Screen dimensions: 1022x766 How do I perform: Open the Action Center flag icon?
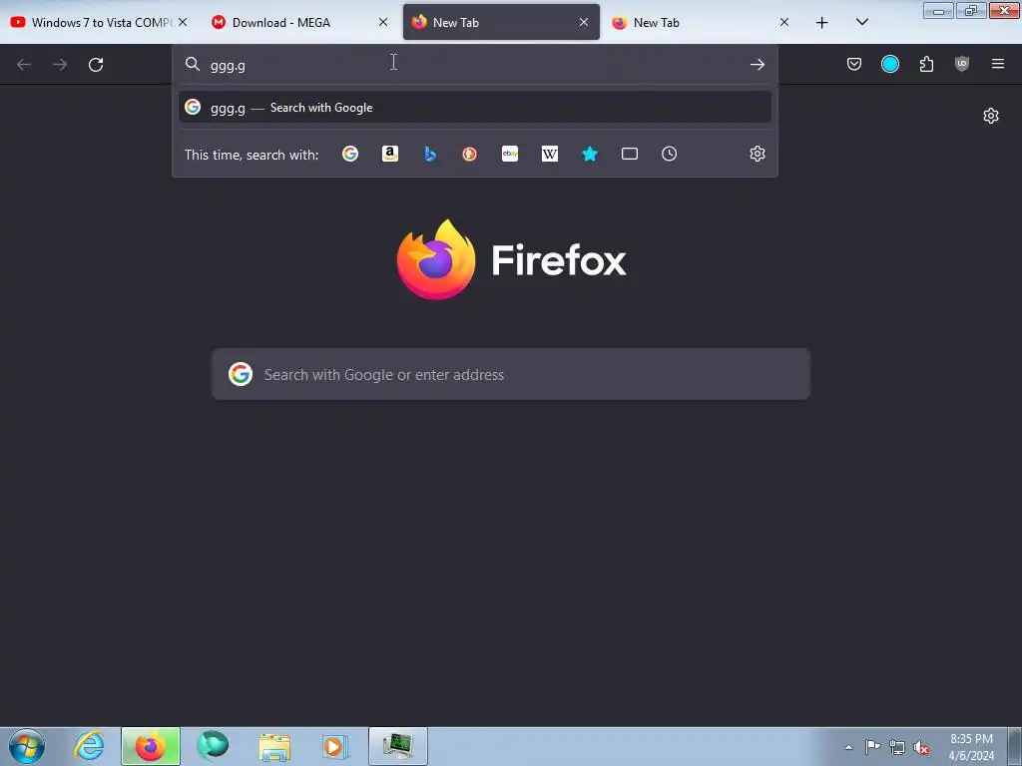tap(872, 747)
